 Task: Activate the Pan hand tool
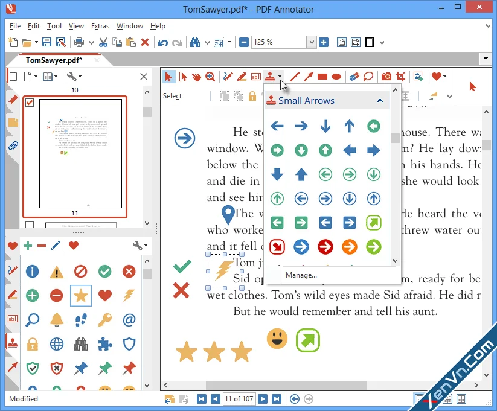[196, 77]
